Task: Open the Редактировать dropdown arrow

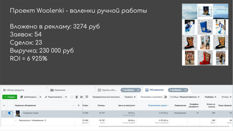Action: tap(66, 97)
